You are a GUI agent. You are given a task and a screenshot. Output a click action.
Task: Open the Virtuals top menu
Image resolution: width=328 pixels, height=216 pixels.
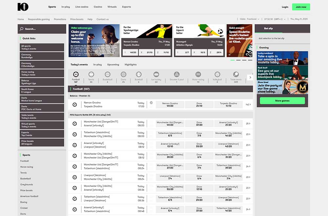[x=112, y=7]
